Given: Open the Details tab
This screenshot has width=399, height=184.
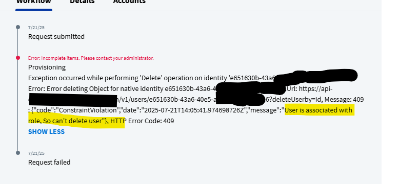Looking at the screenshot, I should [x=82, y=2].
